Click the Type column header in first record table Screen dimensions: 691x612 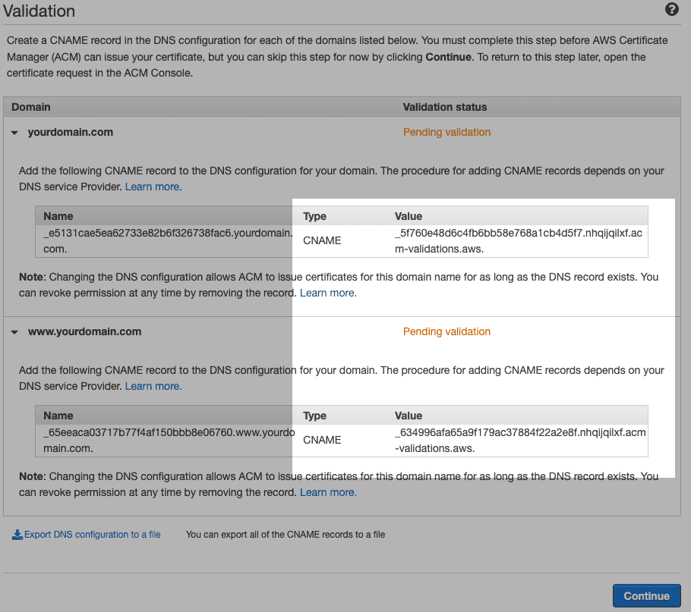(314, 215)
